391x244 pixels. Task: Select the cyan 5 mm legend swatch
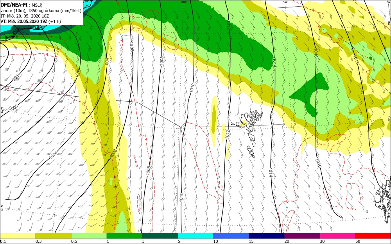point(195,236)
